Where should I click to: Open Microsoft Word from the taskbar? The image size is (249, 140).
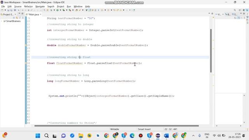coord(166,136)
